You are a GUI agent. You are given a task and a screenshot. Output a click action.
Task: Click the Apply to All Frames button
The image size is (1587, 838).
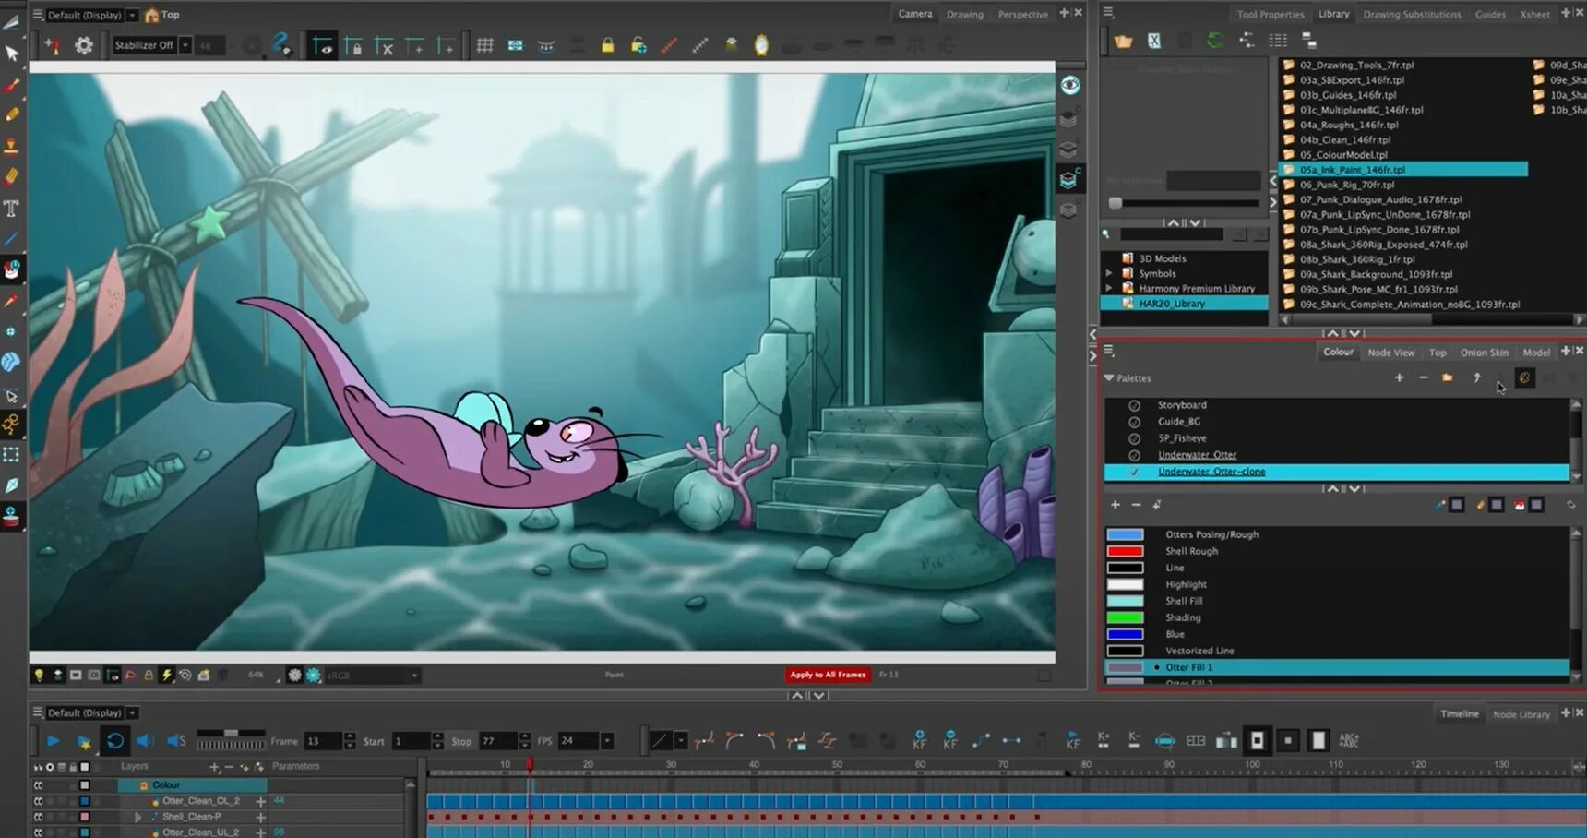tap(828, 675)
